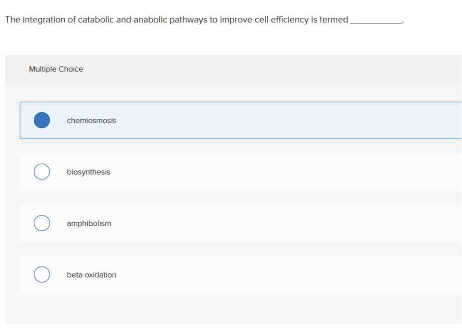Select the amphibolism radio button
This screenshot has height=330, width=462.
coord(41,223)
